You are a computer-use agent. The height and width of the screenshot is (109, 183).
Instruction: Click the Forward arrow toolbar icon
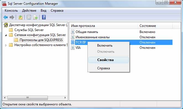(x=12, y=17)
